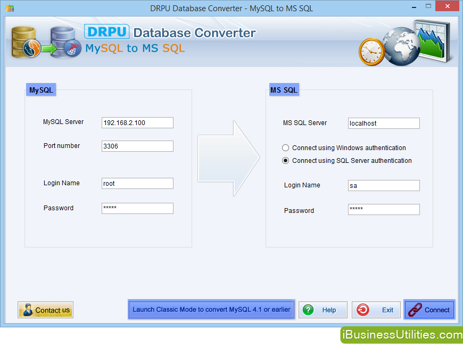463x346 pixels.
Task: Click the Connect button
Action: 429,310
